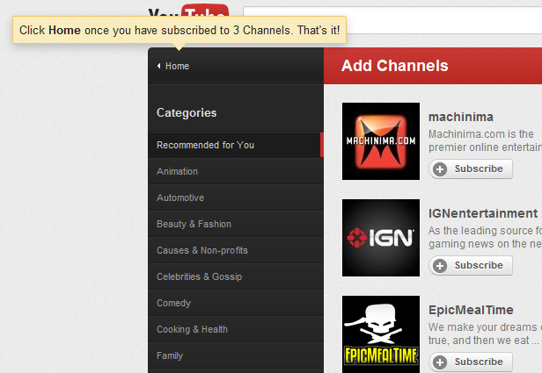Choose Beauty & Fashion category

(x=236, y=224)
